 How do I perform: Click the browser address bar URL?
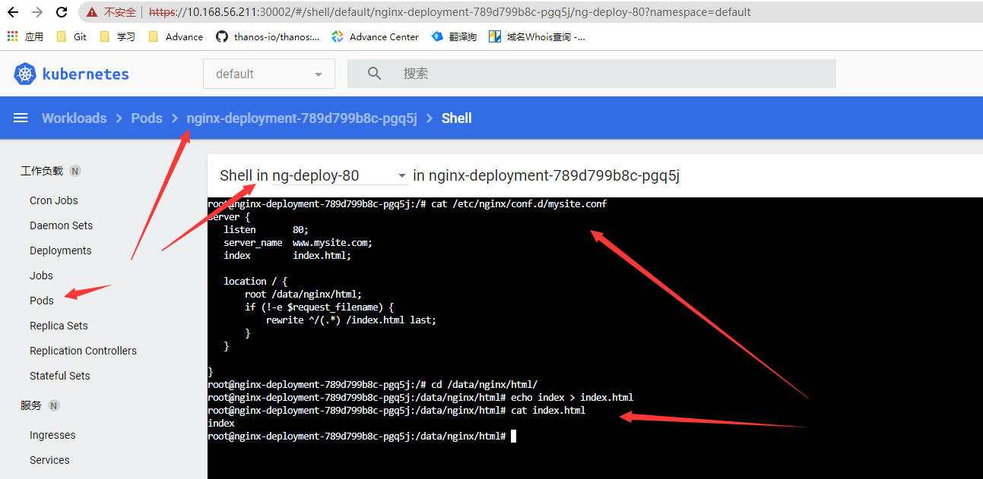pyautogui.click(x=450, y=12)
